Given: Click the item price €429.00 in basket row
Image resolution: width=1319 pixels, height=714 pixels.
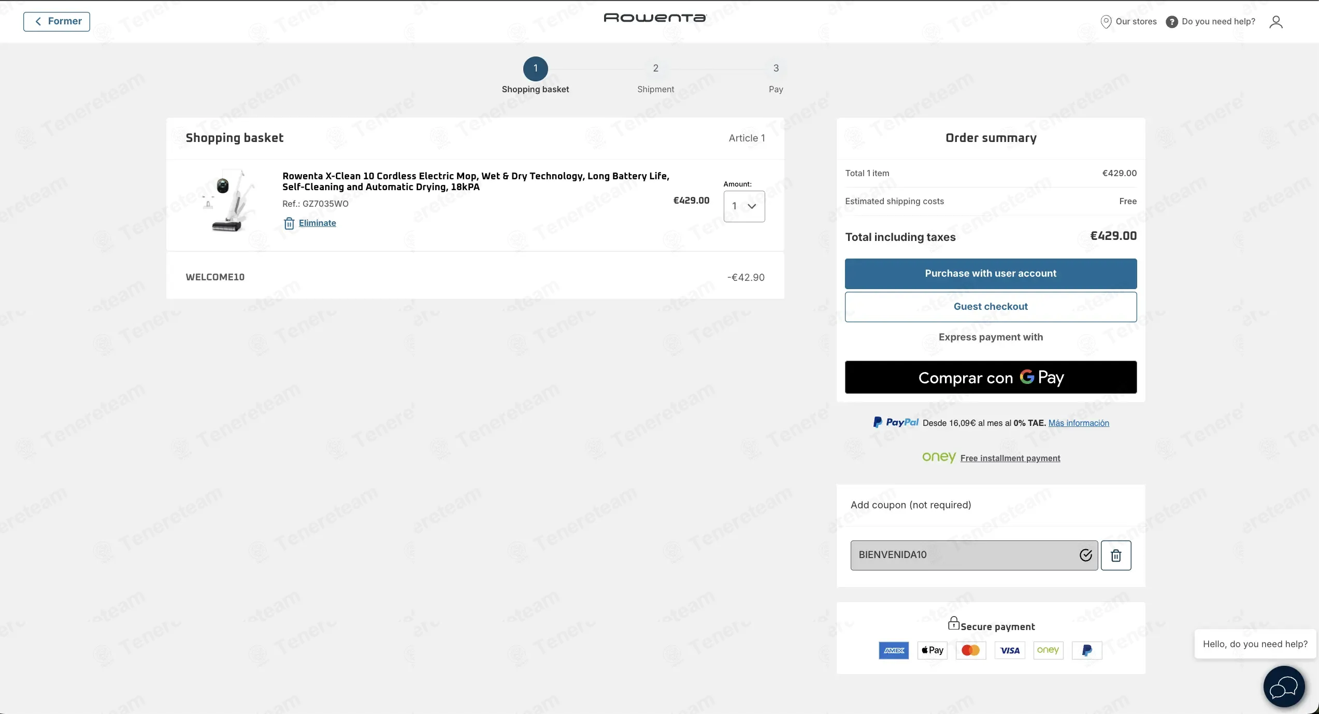Looking at the screenshot, I should pos(691,201).
